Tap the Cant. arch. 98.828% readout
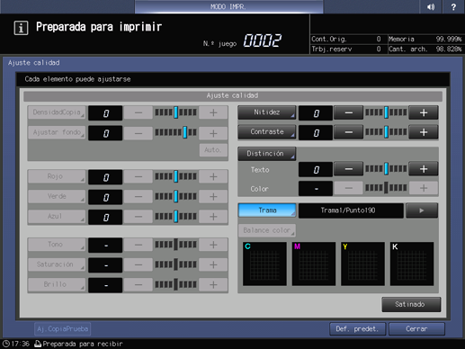The image size is (465, 349). 425,49
